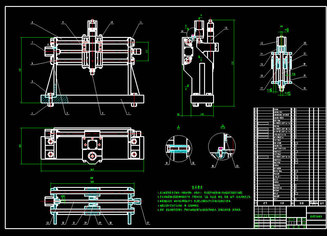Click the 640 length dimension text
327x236 pixels.
point(92,170)
